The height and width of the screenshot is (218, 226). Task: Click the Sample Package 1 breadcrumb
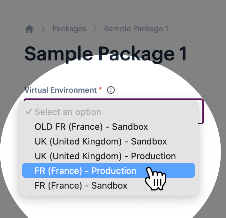click(136, 29)
